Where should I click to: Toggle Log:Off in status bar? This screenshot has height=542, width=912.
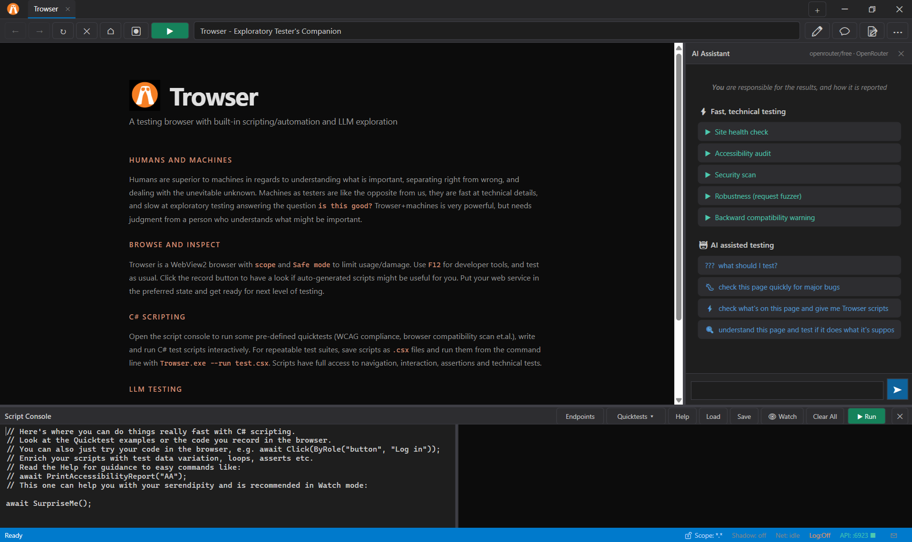[x=820, y=535]
